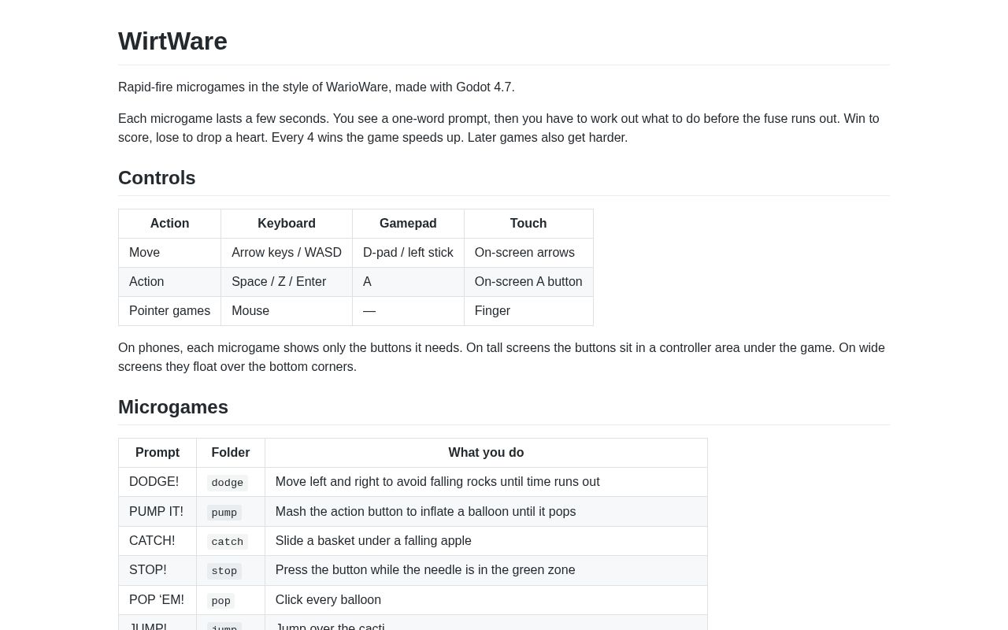This screenshot has width=1008, height=630.
Task: Click the Prompt column header
Action: point(157,453)
